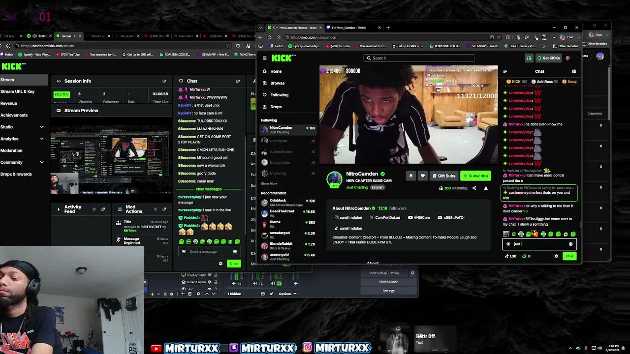The image size is (630, 354).
Task: Open the tab list dropdown in front browser
Action: [x=261, y=28]
